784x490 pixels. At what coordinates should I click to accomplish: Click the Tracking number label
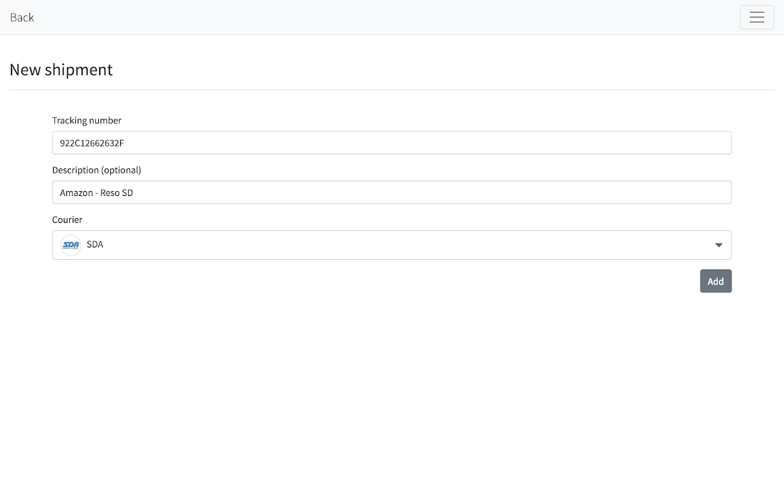click(x=86, y=120)
